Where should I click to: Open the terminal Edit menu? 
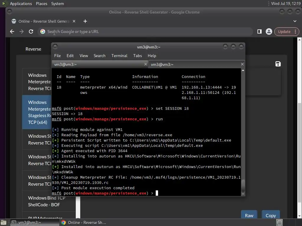click(70, 56)
